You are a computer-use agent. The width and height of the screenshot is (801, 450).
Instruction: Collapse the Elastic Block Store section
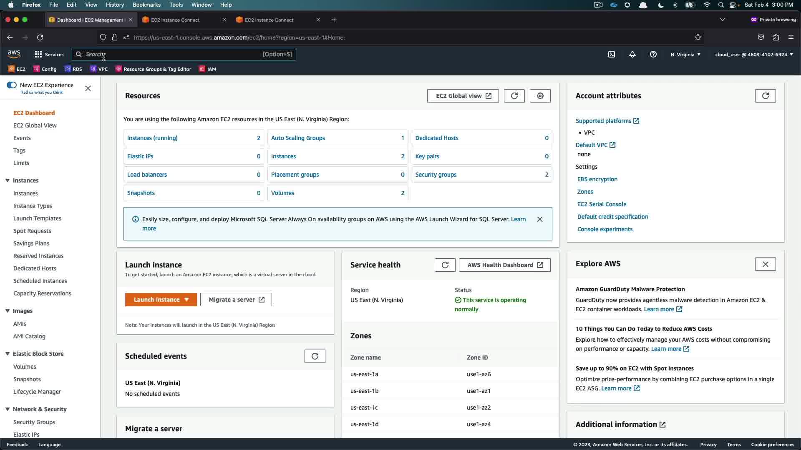8,354
